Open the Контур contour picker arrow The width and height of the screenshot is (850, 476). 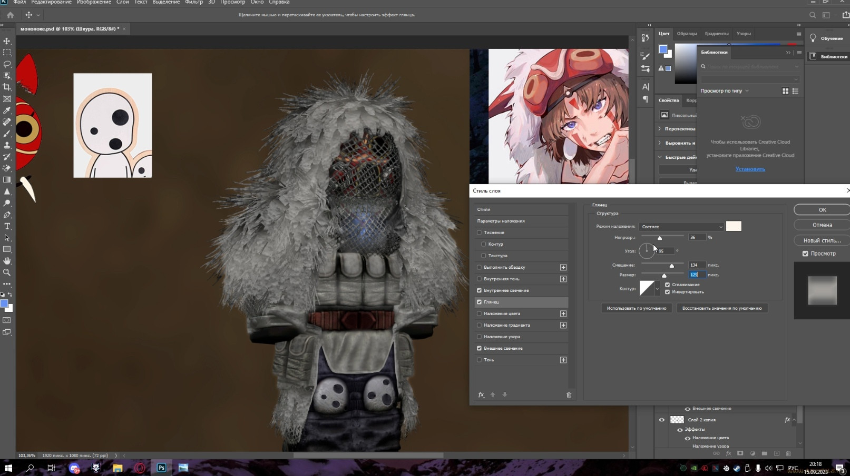tap(657, 288)
